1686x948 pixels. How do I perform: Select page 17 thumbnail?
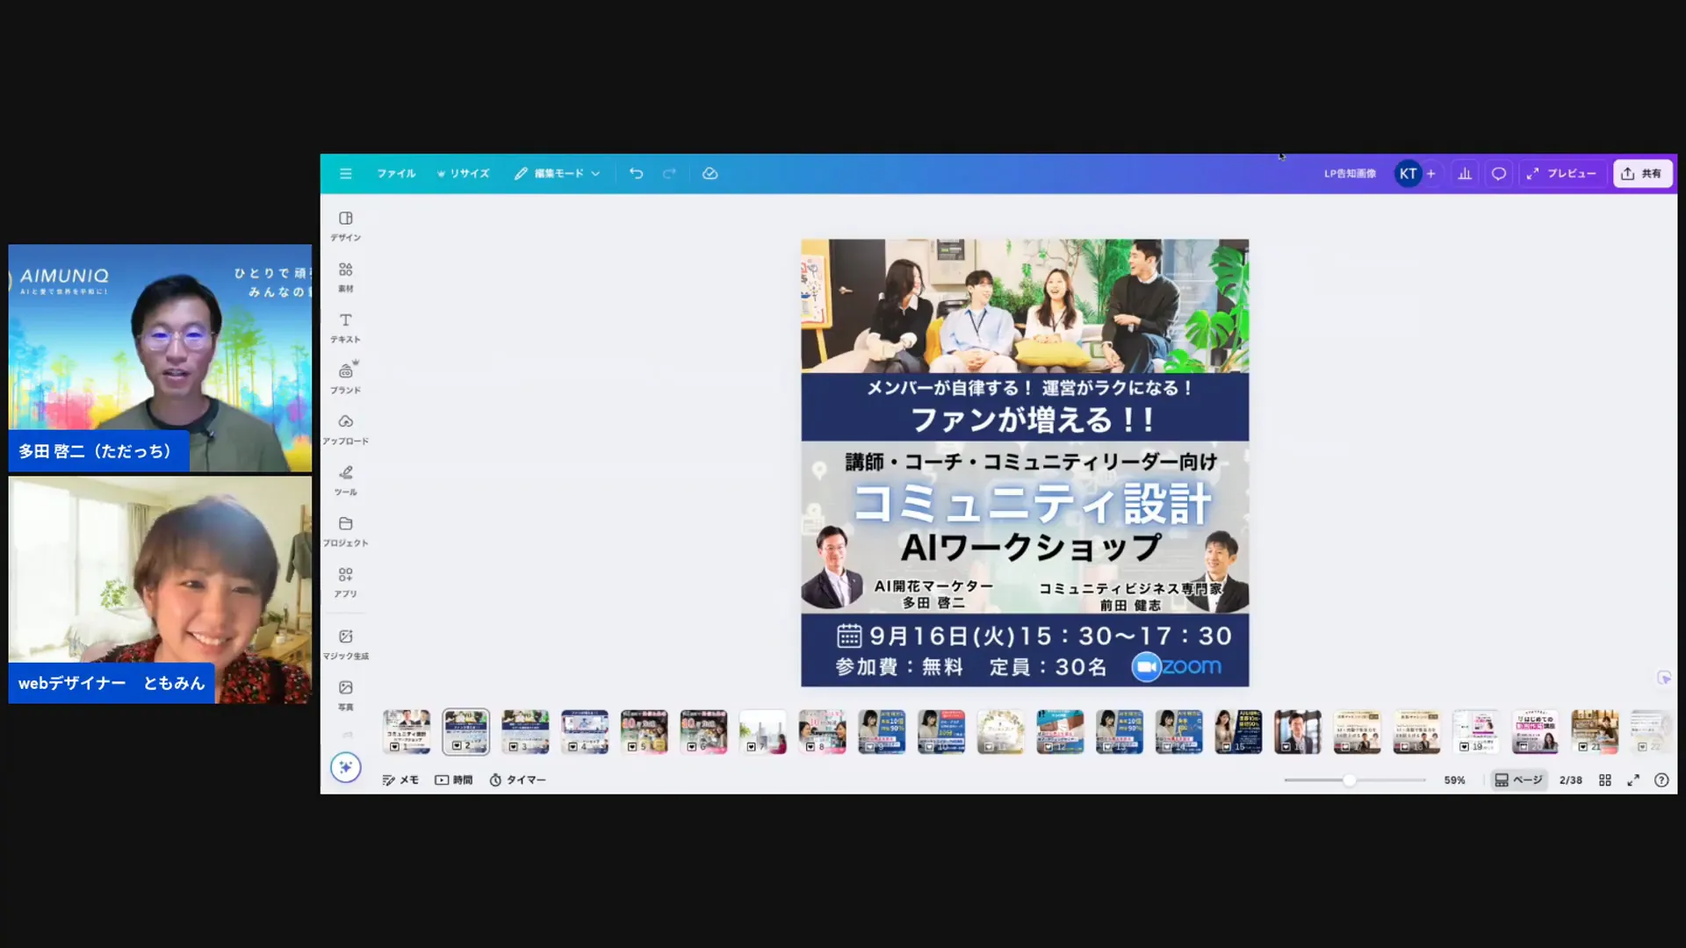[x=1358, y=732]
